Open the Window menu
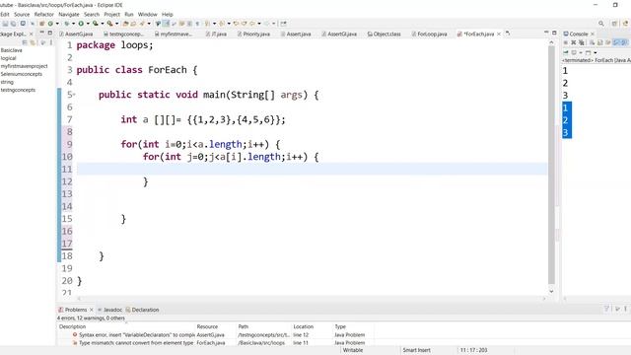 tap(147, 14)
